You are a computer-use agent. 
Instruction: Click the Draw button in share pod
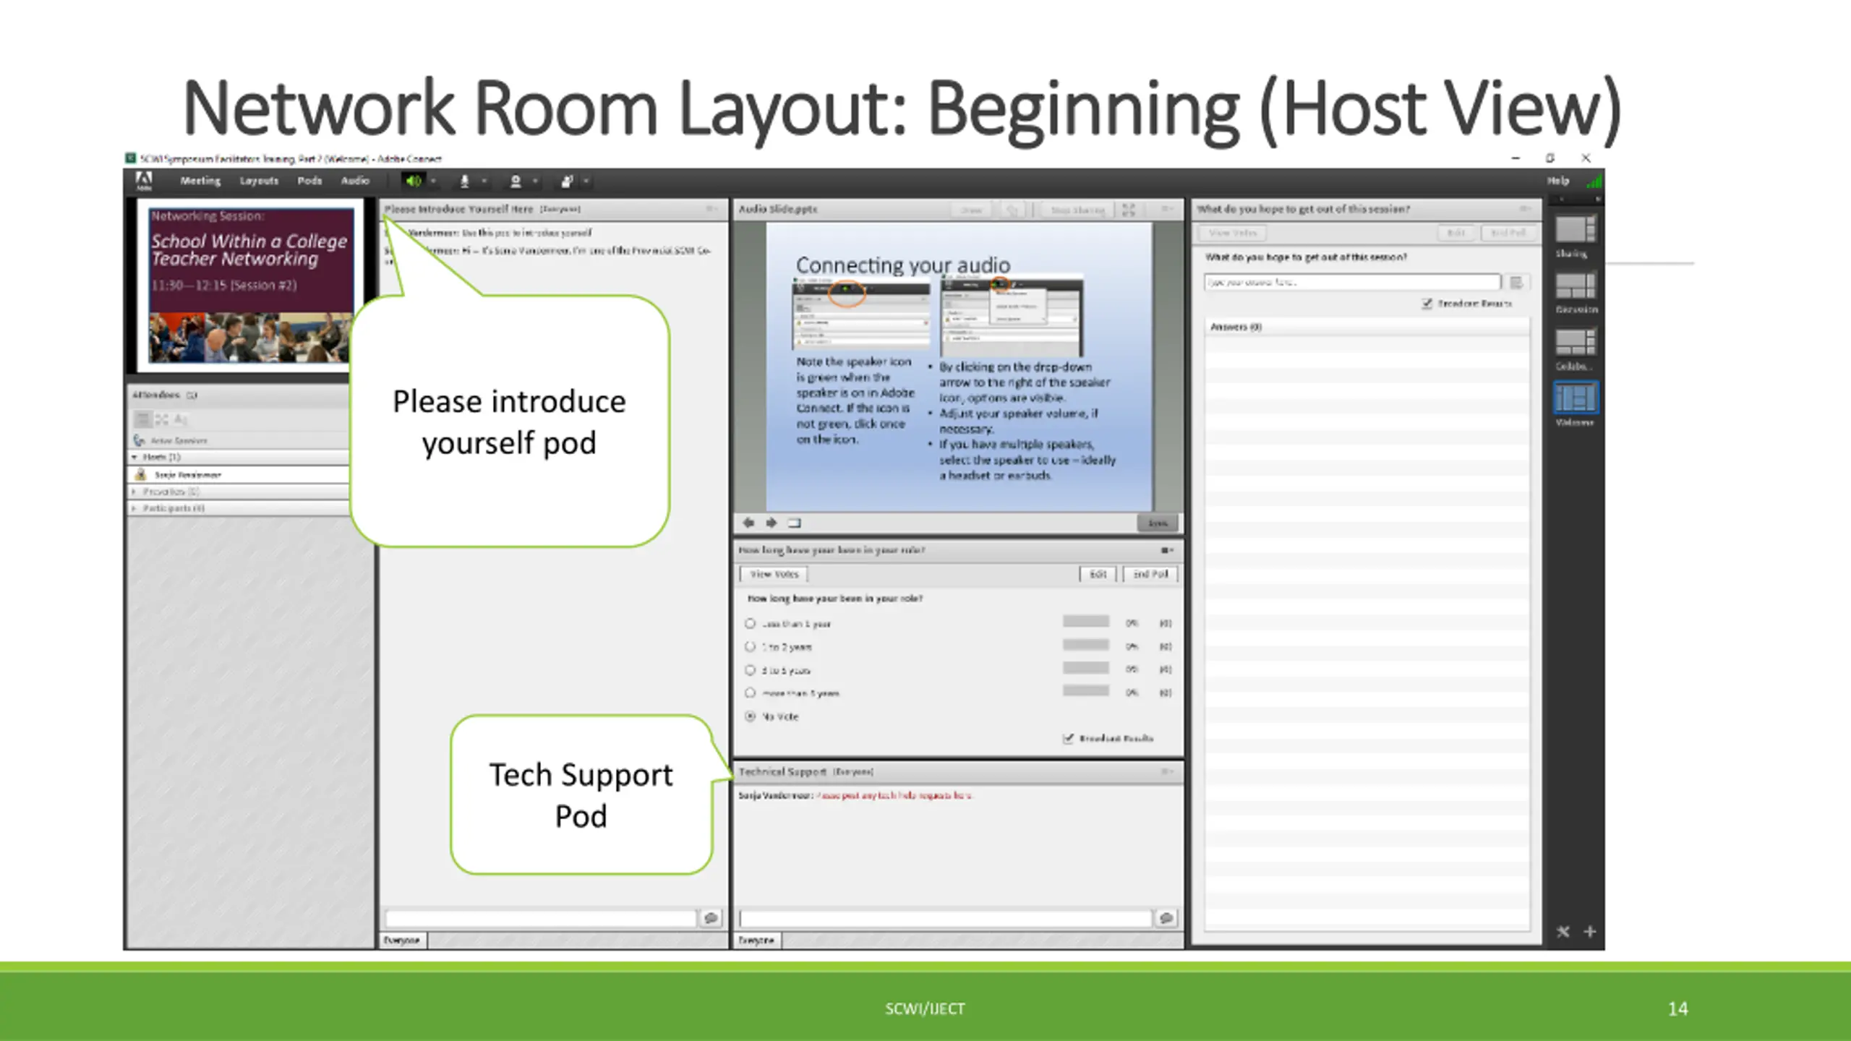971,210
